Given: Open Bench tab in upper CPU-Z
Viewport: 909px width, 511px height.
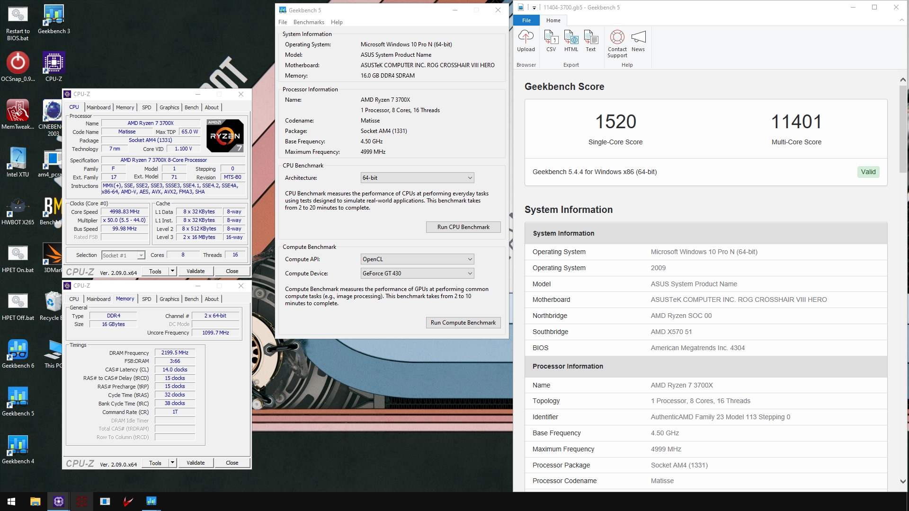Looking at the screenshot, I should 191,107.
